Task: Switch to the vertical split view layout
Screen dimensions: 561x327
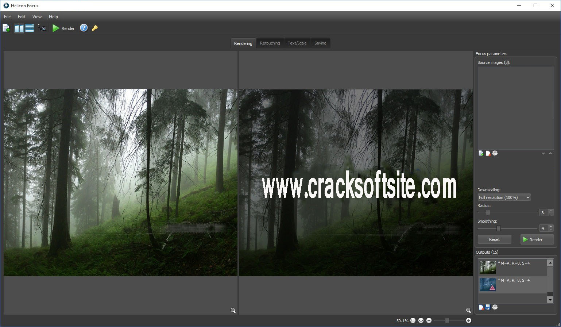Action: click(x=19, y=28)
